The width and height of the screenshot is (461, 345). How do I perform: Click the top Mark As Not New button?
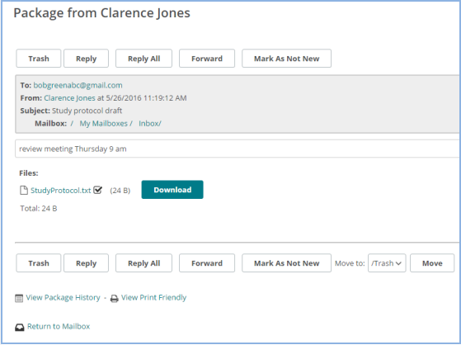pyautogui.click(x=287, y=59)
